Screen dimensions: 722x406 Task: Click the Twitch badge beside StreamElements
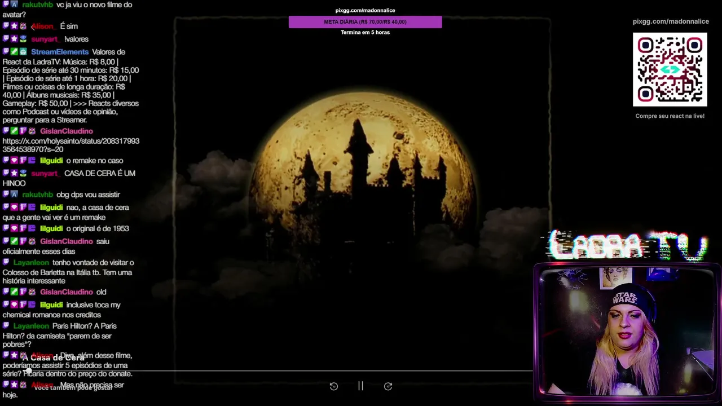(x=6, y=52)
